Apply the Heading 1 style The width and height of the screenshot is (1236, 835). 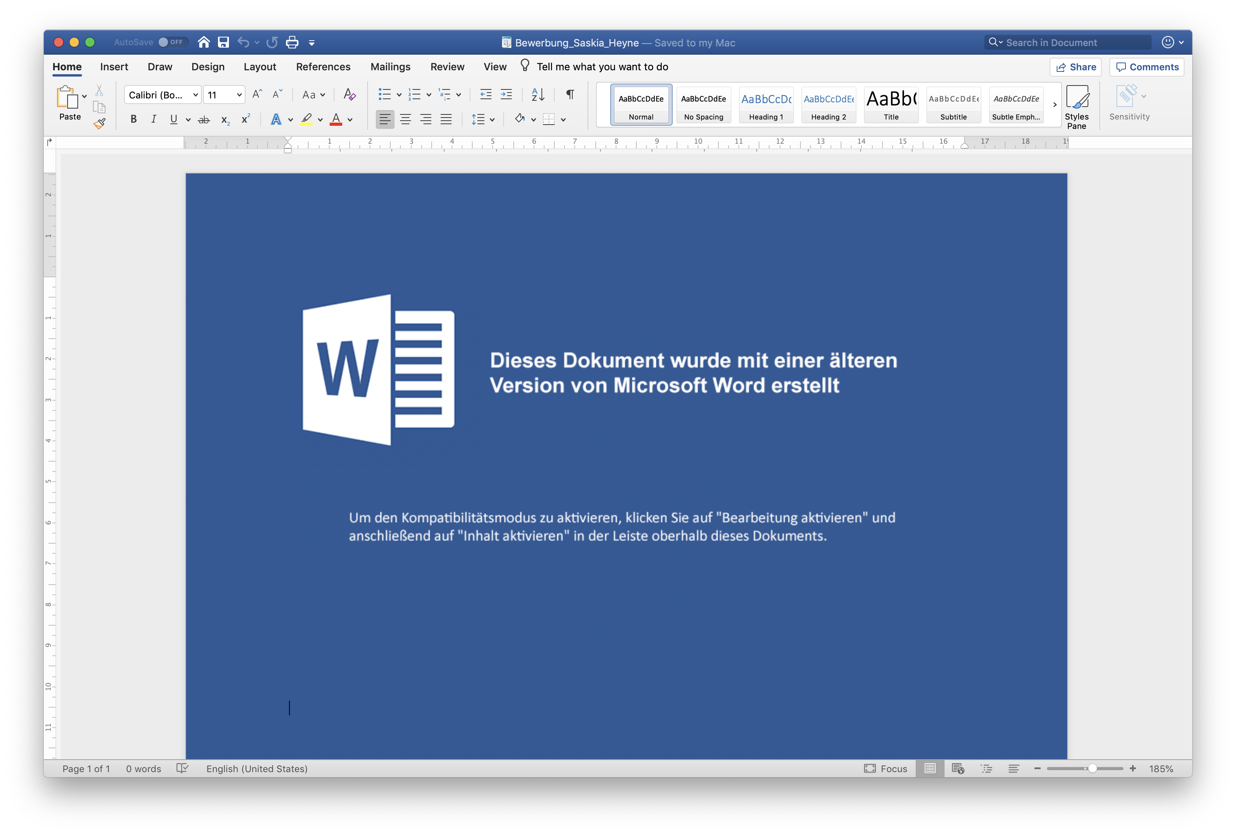click(766, 105)
